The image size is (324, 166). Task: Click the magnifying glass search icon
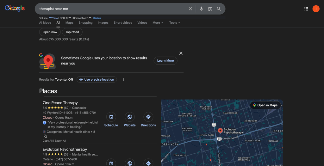pyautogui.click(x=219, y=9)
